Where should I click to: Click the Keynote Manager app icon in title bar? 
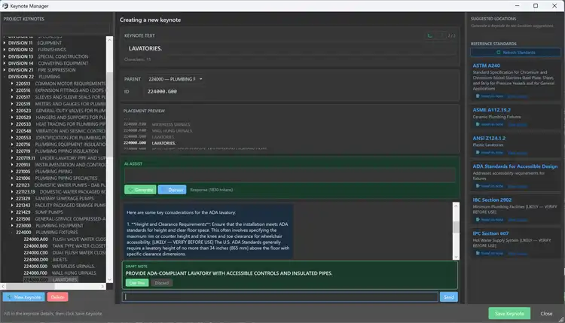(x=5, y=6)
